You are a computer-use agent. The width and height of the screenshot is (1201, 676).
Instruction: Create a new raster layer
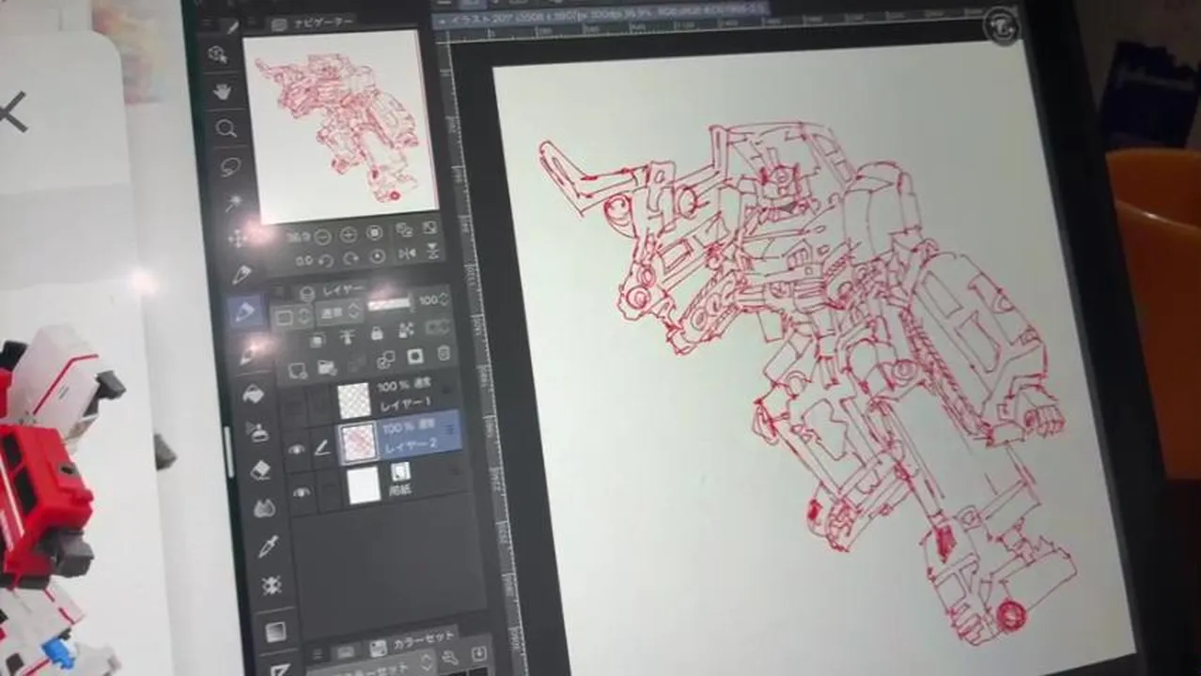click(298, 371)
